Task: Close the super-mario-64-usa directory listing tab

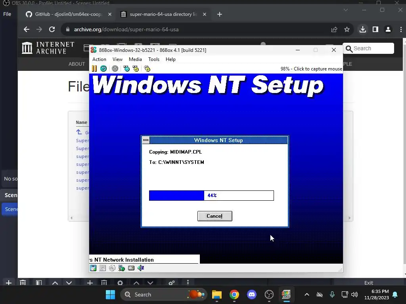Action: click(205, 14)
